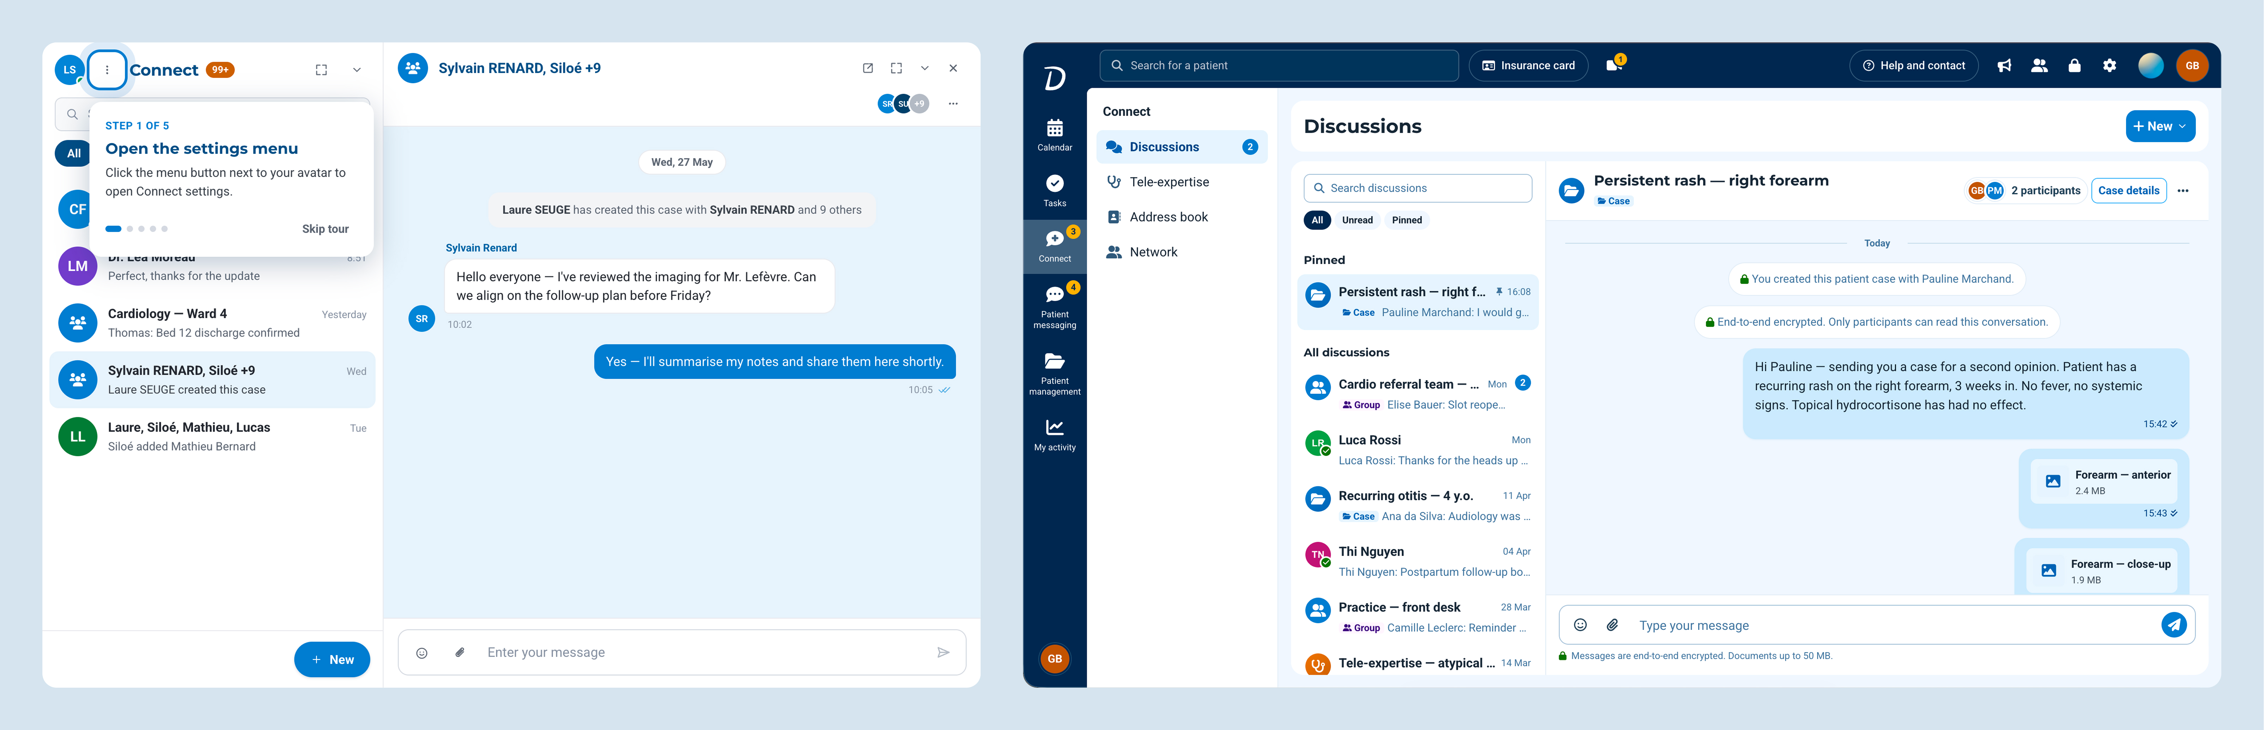Show participants avatars with +9 badge

(x=904, y=104)
